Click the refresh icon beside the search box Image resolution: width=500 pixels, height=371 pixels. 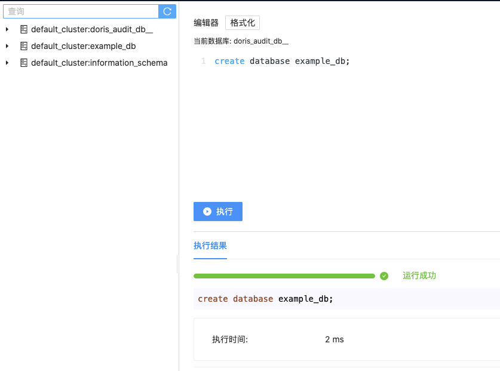pyautogui.click(x=167, y=11)
